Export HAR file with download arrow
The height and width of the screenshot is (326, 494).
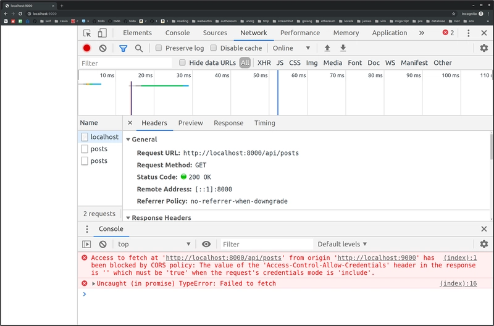coord(343,48)
